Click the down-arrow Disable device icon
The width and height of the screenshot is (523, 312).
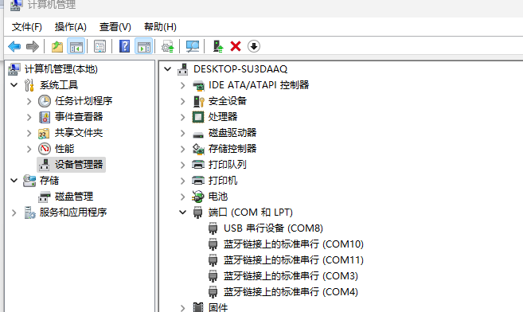coord(254,46)
